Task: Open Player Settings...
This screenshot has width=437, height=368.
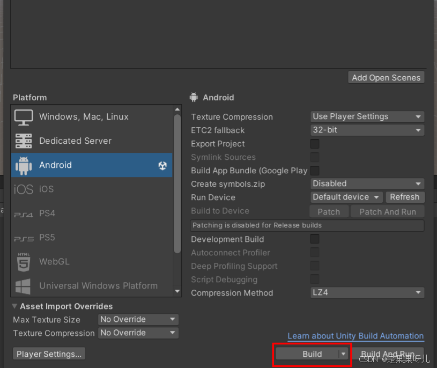Action: coord(49,354)
